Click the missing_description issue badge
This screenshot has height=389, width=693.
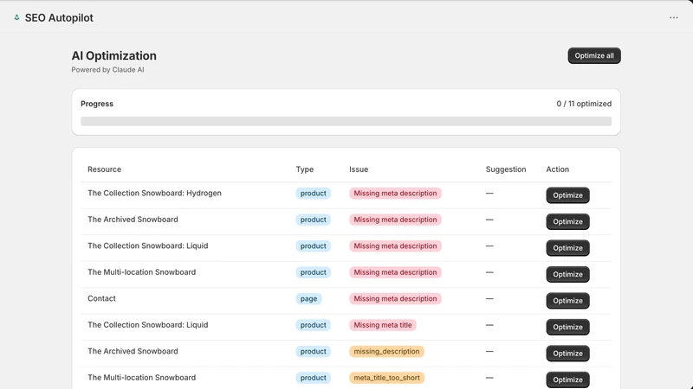coord(386,352)
